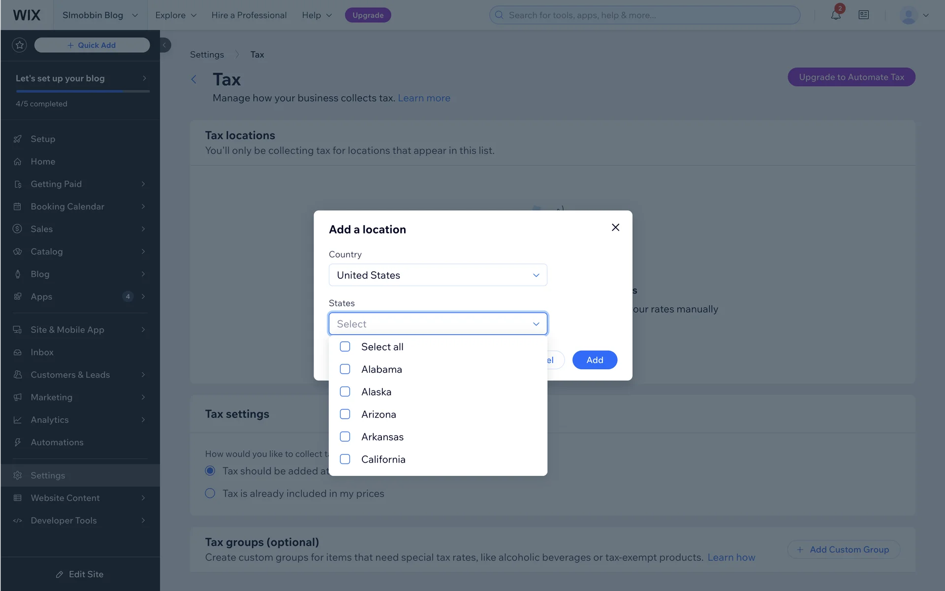Check the Select all checkbox
The image size is (945, 591).
[x=345, y=347]
